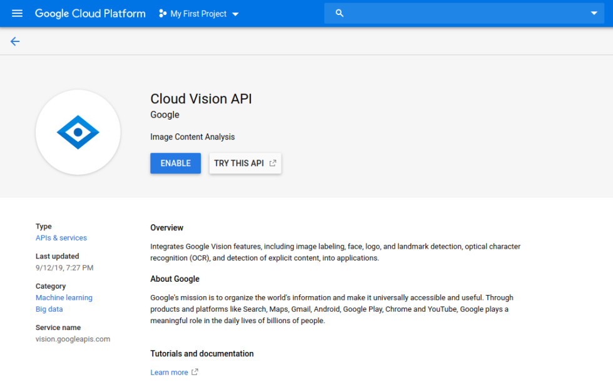Follow the Learn more link
Screen dimensions: 613x387
point(169,373)
